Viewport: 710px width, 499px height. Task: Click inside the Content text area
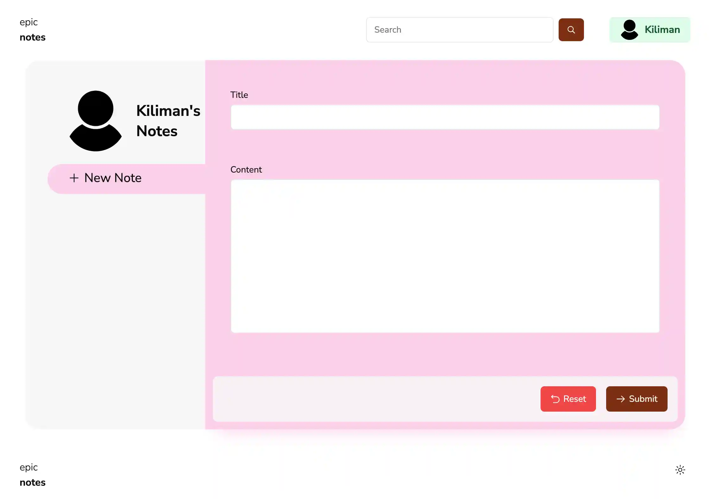(445, 256)
